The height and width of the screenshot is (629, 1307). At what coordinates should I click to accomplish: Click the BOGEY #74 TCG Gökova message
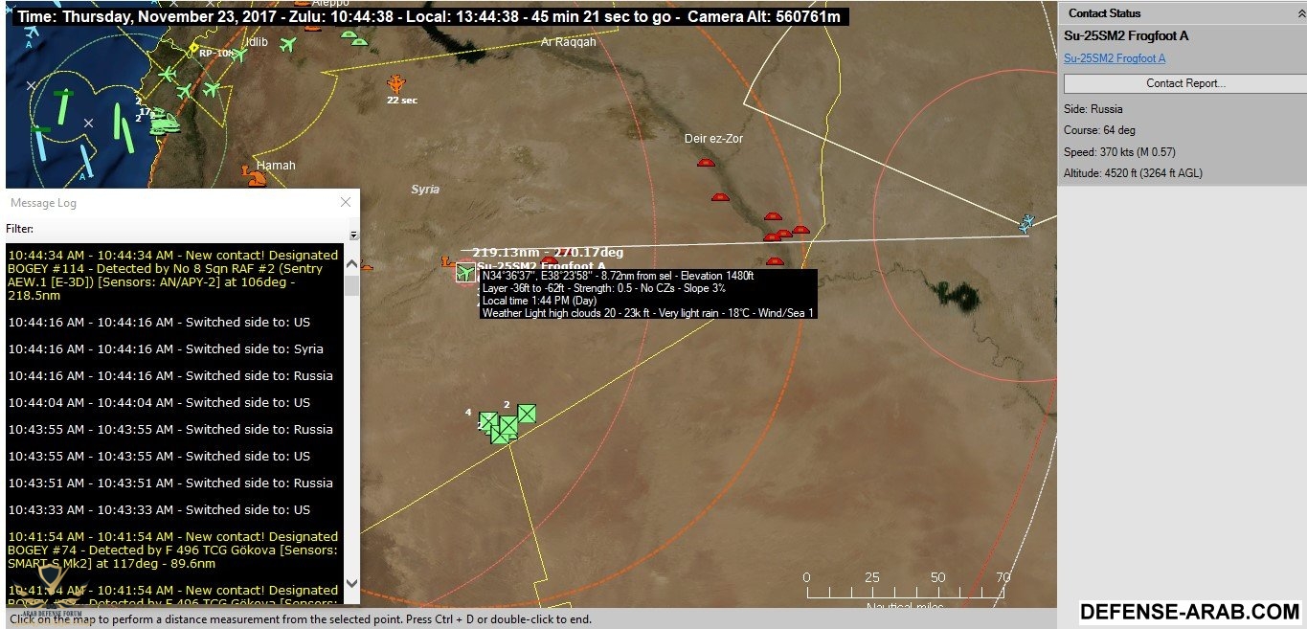(x=173, y=550)
